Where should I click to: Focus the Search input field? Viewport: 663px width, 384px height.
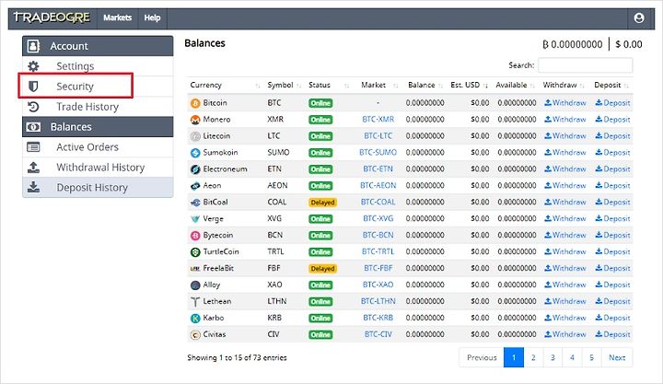tap(586, 65)
